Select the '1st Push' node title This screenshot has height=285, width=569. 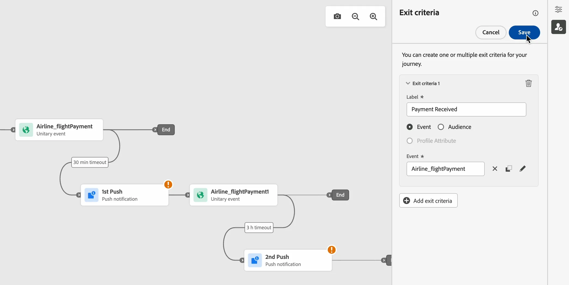[112, 191]
